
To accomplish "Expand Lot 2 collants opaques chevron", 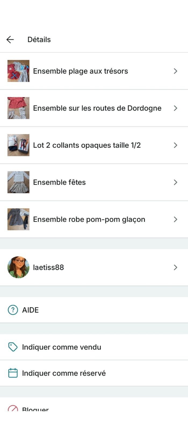I will coord(175,145).
